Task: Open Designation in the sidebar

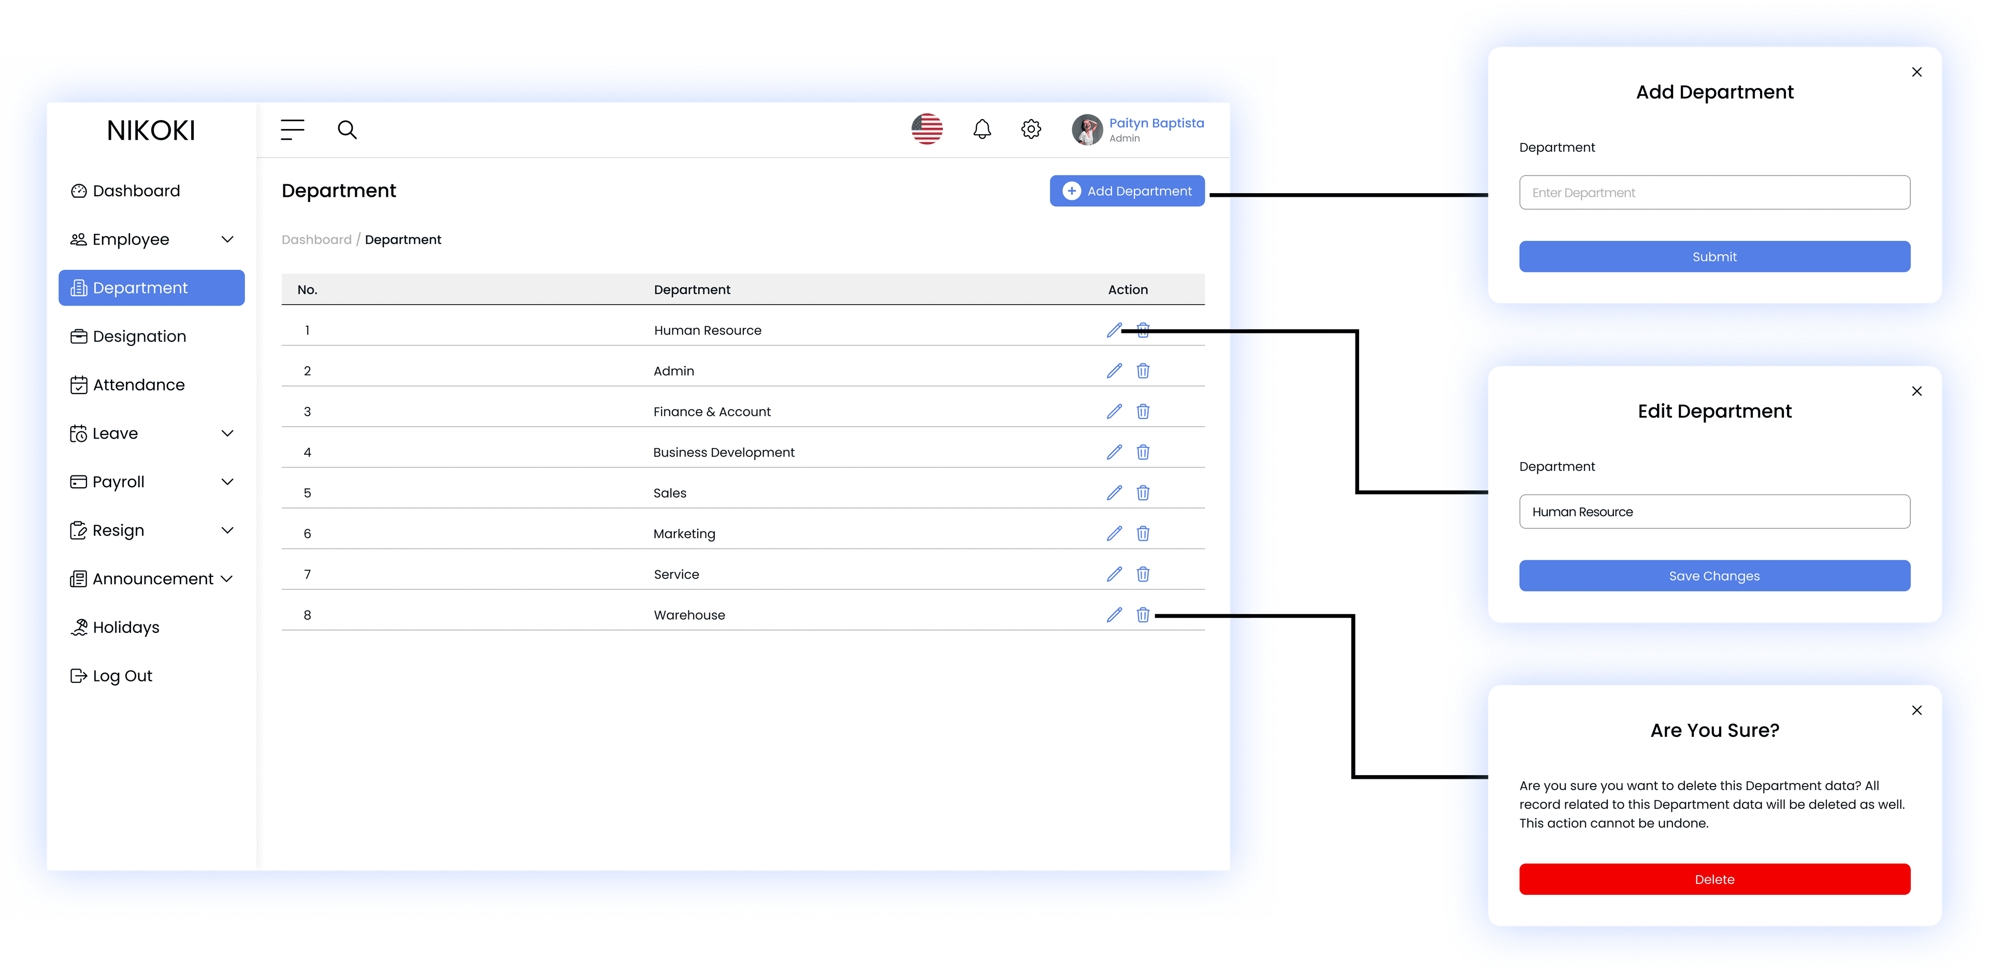Action: point(128,337)
